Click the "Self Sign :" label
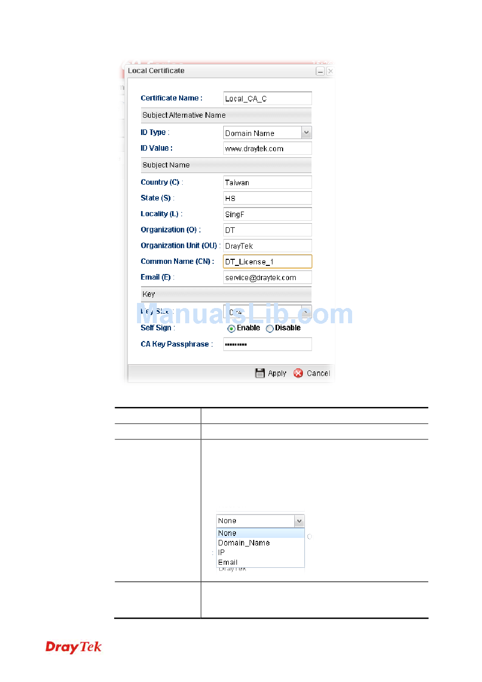Screen dimensions: 482x682 click(x=158, y=328)
